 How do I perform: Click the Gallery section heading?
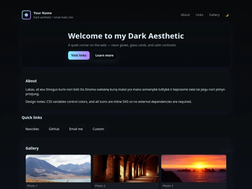click(x=32, y=148)
